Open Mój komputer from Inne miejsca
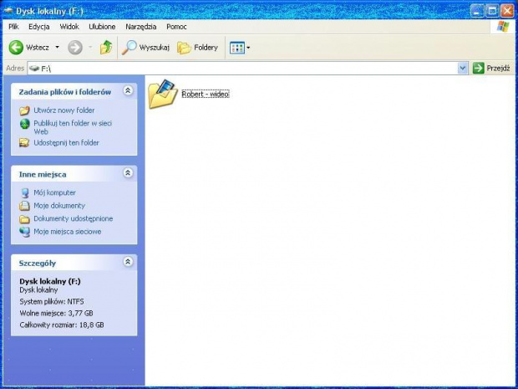Viewport: 518px width, 389px height. 54,192
